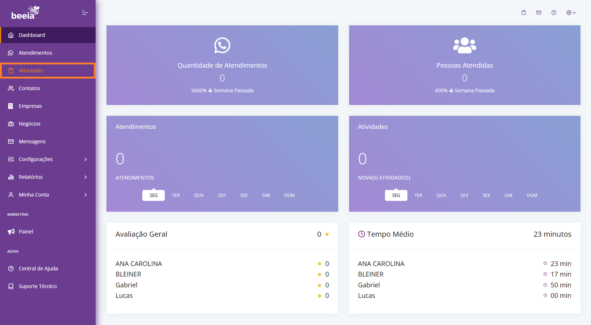Click the Configurações sliders icon
Image resolution: width=591 pixels, height=325 pixels.
click(11, 159)
